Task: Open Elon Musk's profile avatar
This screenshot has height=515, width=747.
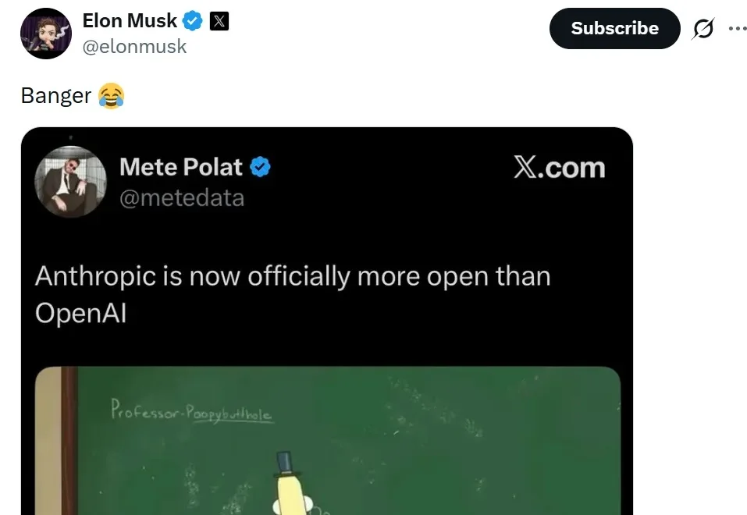Action: tap(46, 34)
